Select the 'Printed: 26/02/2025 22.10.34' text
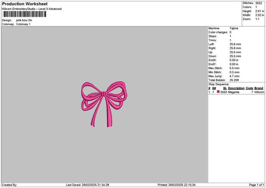 (176, 185)
